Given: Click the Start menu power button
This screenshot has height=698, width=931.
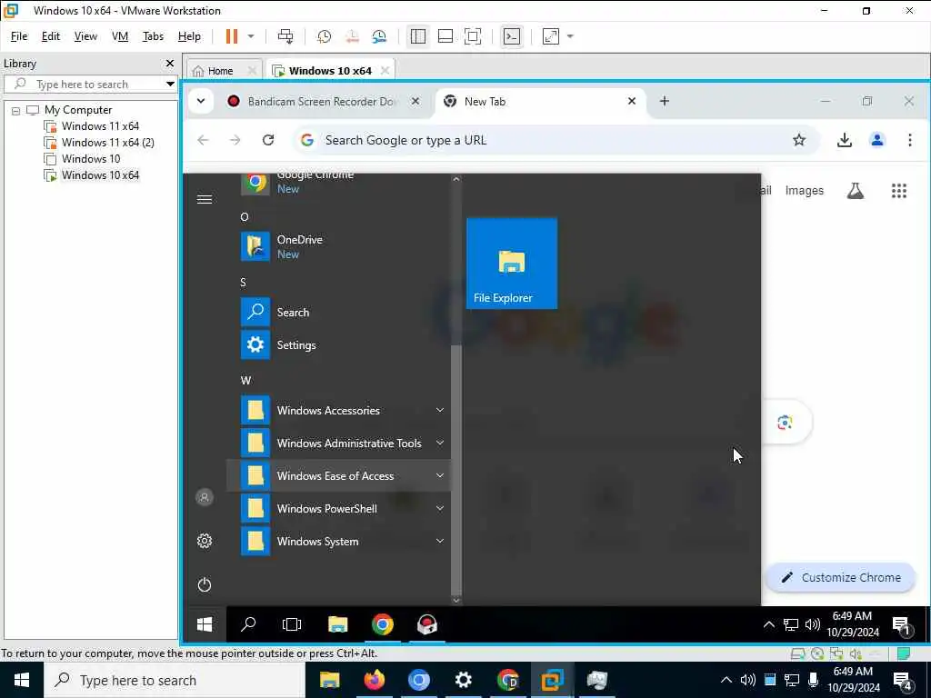Looking at the screenshot, I should 205,584.
